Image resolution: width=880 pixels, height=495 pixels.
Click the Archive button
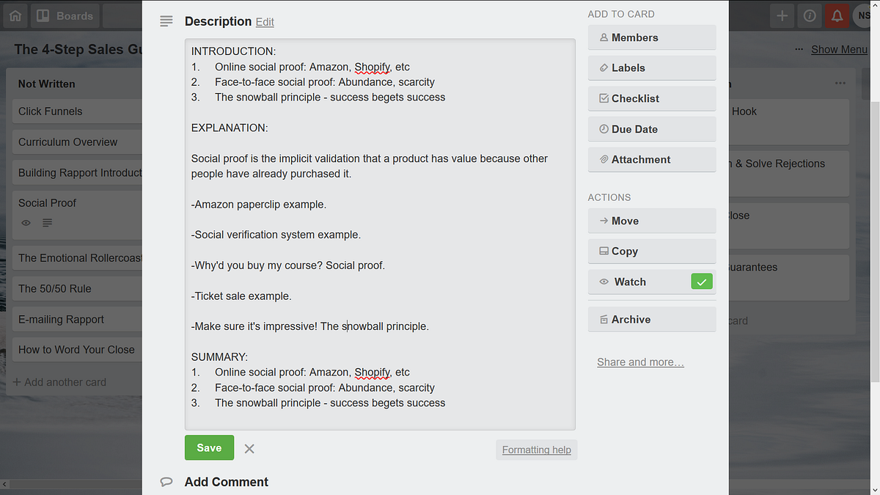(651, 320)
